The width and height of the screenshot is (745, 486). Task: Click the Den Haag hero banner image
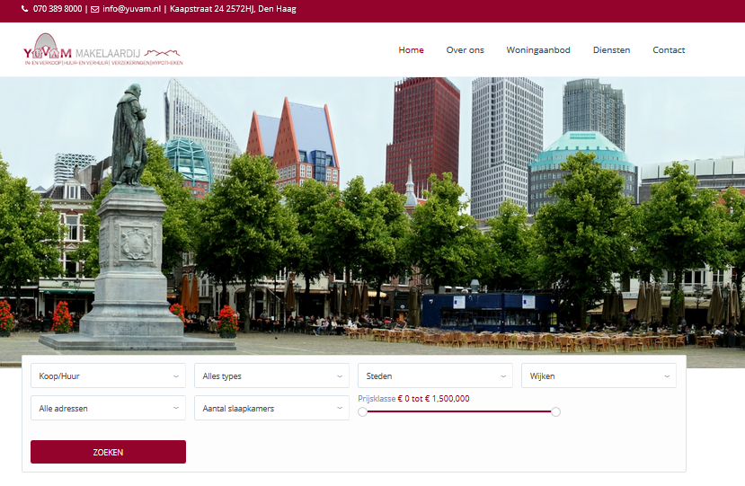click(372, 216)
